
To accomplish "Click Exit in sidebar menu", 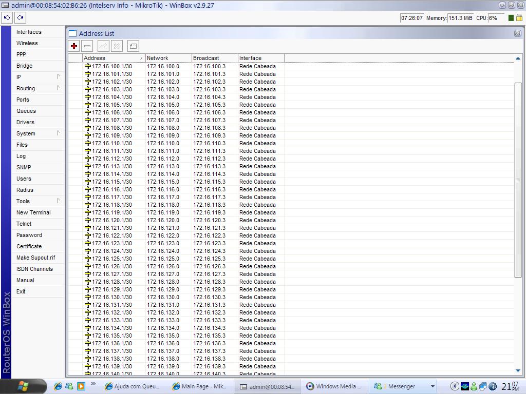I will 38,291.
